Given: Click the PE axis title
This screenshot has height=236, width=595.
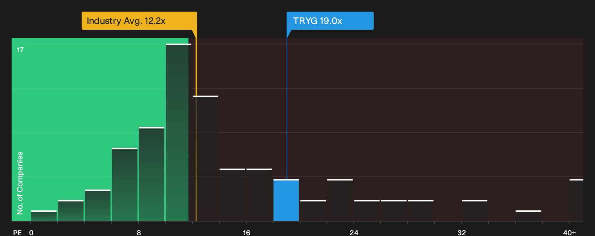Looking at the screenshot, I should coord(17,232).
